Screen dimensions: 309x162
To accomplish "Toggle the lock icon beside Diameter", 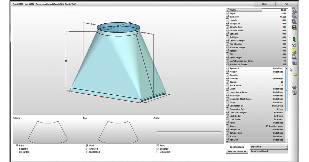I will (227, 17).
